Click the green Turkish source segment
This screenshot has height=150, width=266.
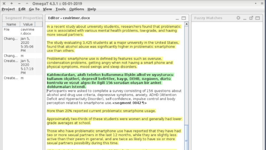pos(110,81)
